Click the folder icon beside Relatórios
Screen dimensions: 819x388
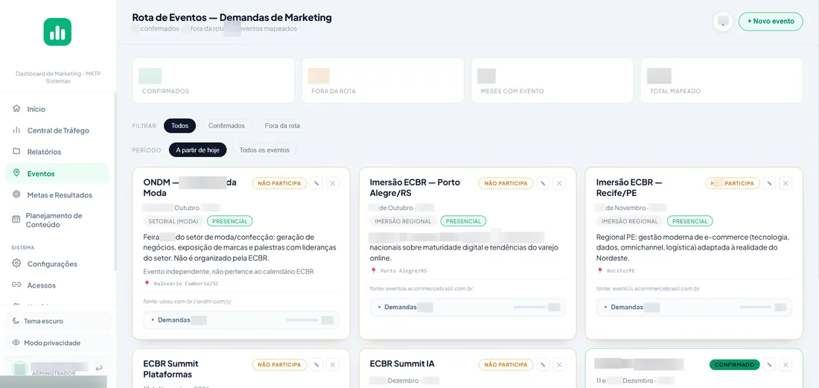[16, 151]
